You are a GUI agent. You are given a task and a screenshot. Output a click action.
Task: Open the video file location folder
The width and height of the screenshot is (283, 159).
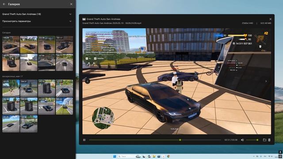pos(264,140)
